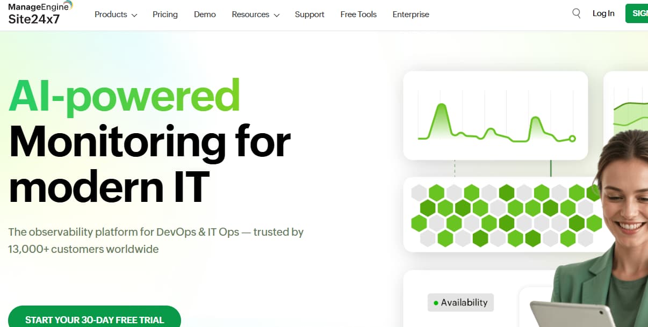Expand the Products chevron arrow
The image size is (648, 327).
point(134,16)
